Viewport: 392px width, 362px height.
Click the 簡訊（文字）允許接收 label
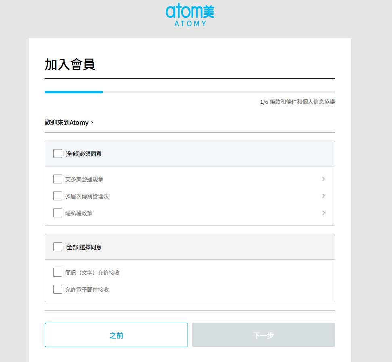[x=92, y=273]
